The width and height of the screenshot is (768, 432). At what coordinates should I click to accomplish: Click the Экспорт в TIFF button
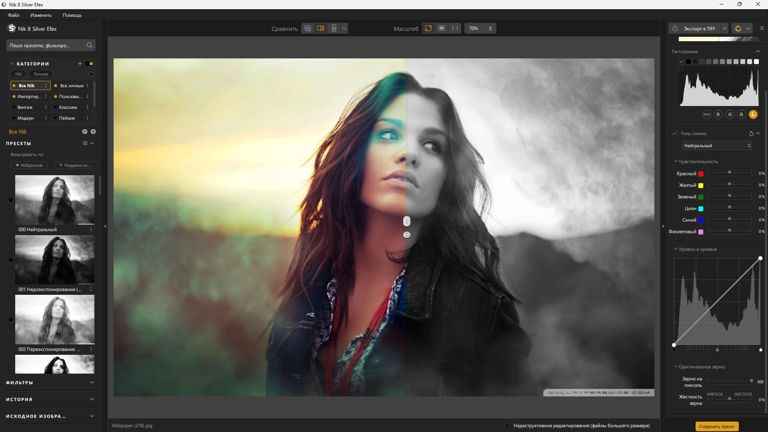point(694,28)
